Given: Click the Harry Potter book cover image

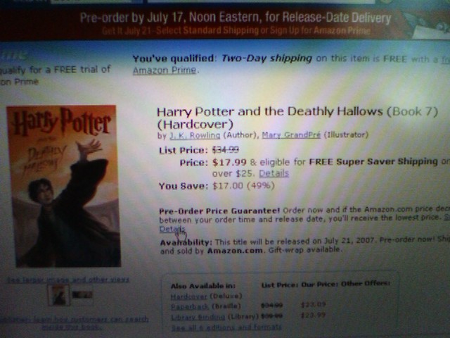Looking at the screenshot, I should point(64,186).
